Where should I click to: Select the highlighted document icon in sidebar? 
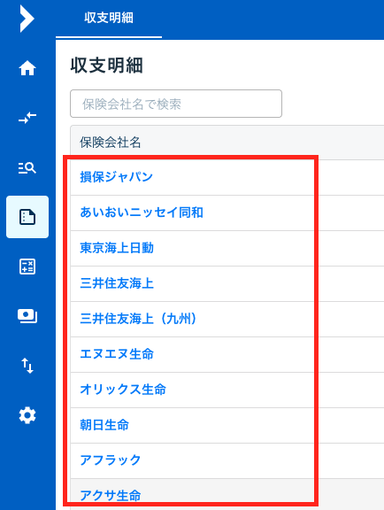point(27,217)
